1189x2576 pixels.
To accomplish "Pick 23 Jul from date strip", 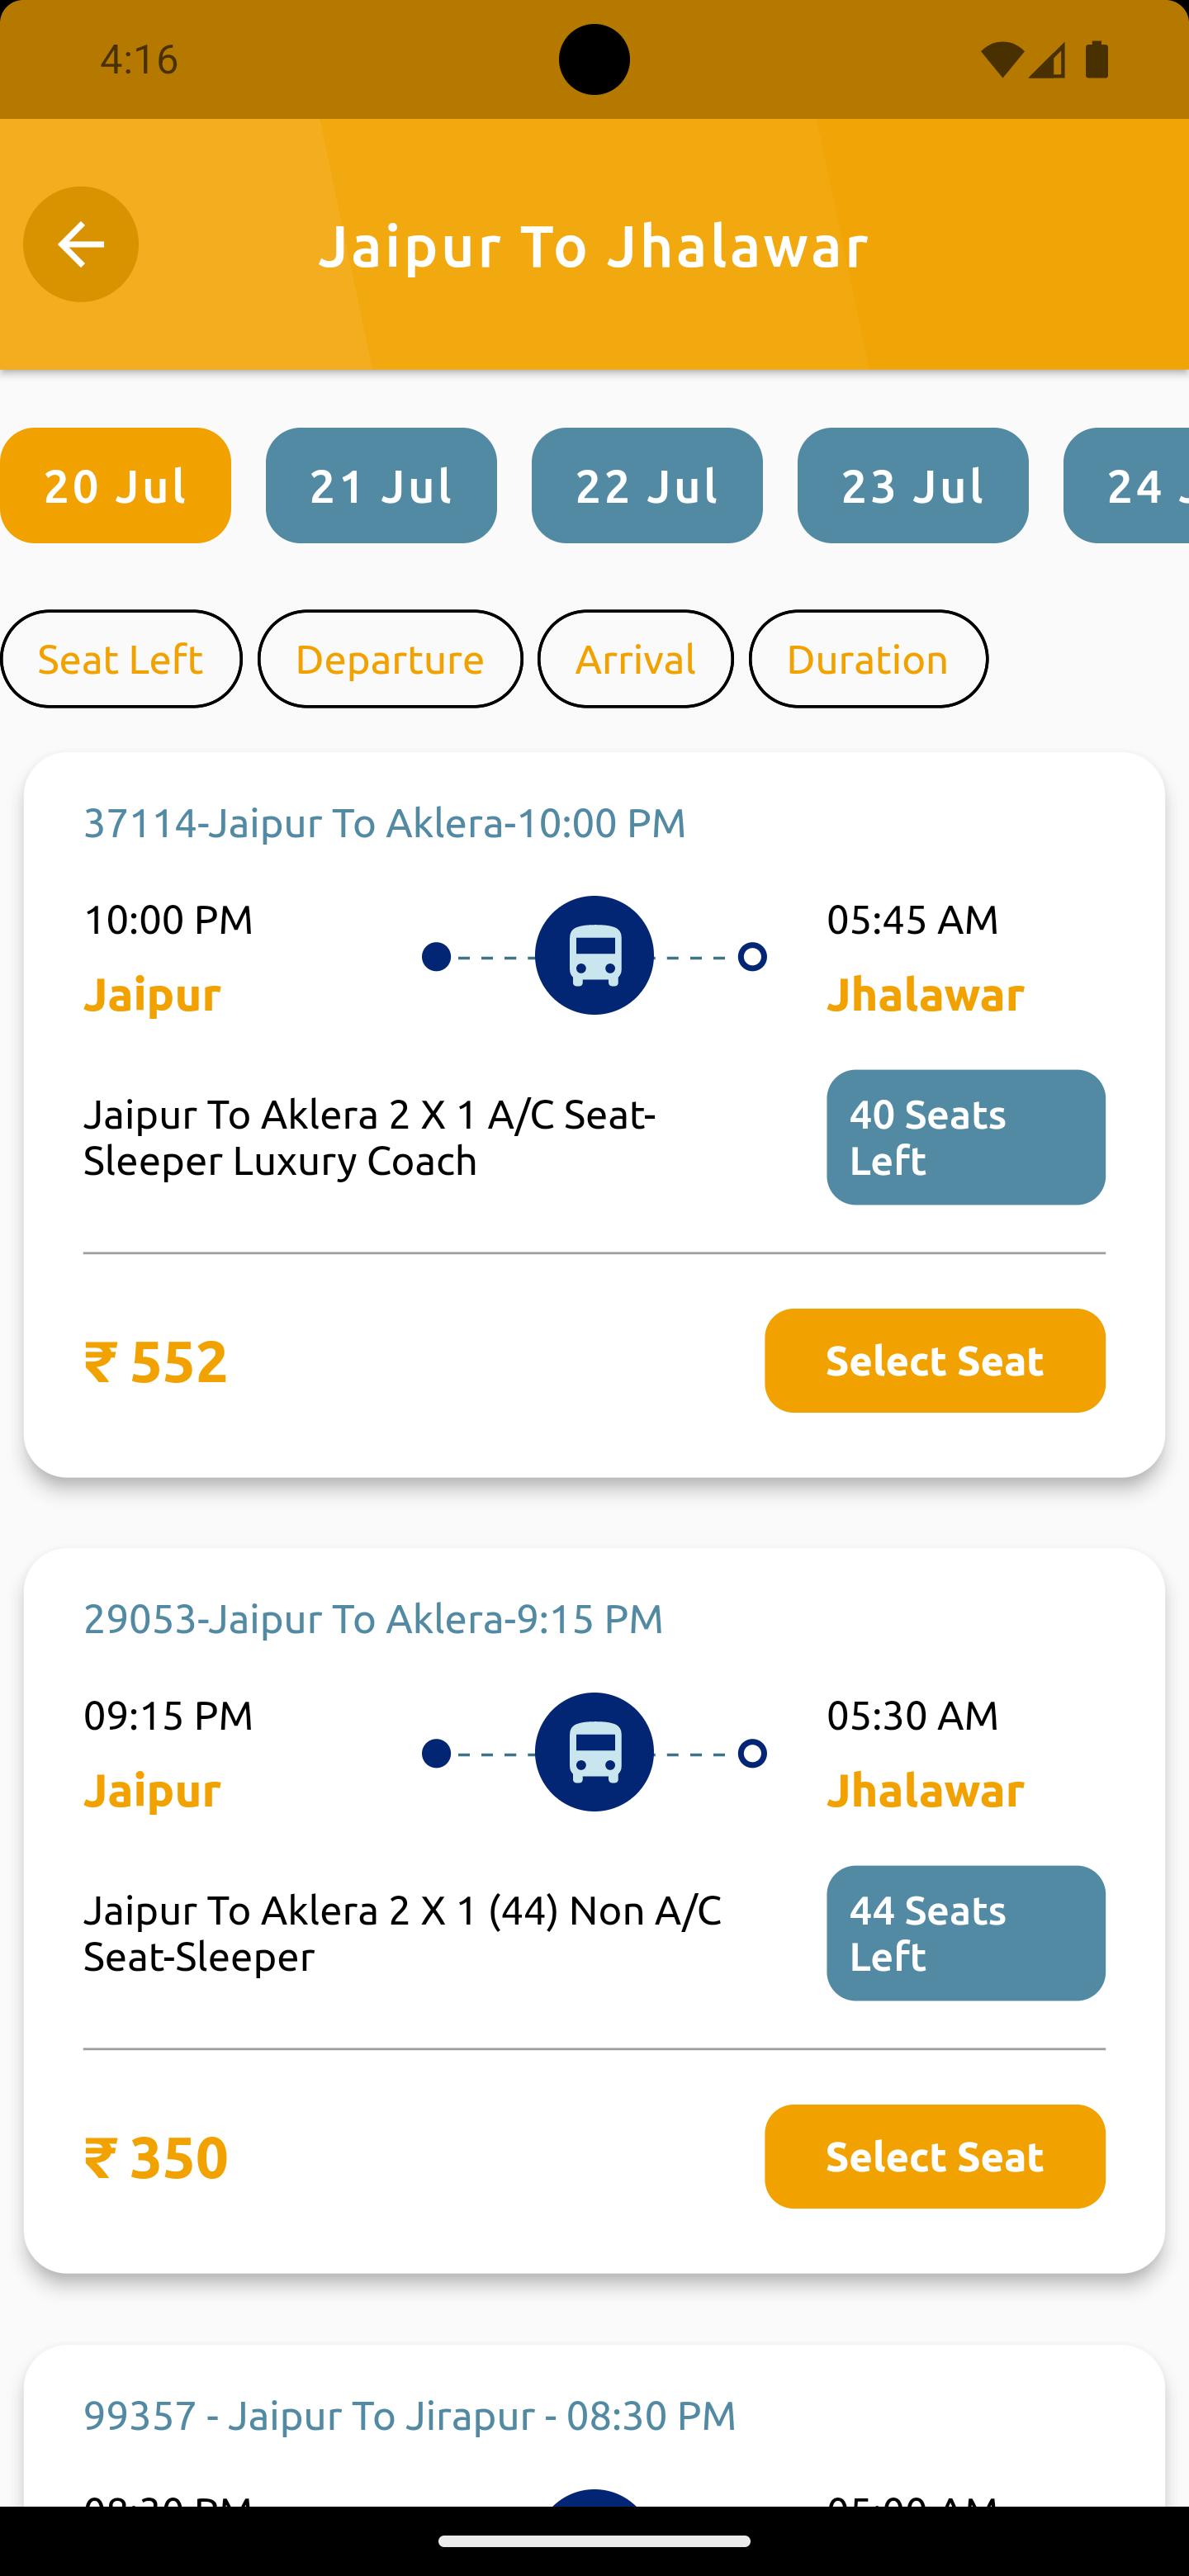I will 912,486.
